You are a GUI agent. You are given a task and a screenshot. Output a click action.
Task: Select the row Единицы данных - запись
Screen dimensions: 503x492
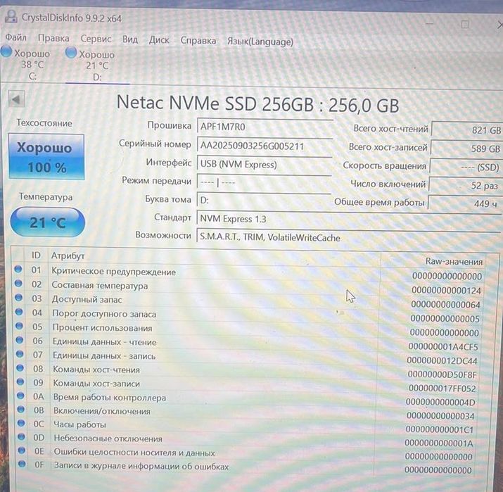[x=248, y=357]
